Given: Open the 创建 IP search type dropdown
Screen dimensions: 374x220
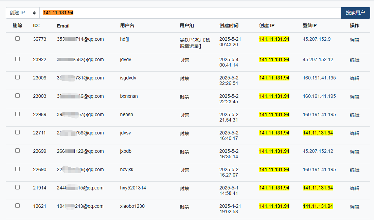Looking at the screenshot, I should click(x=23, y=13).
